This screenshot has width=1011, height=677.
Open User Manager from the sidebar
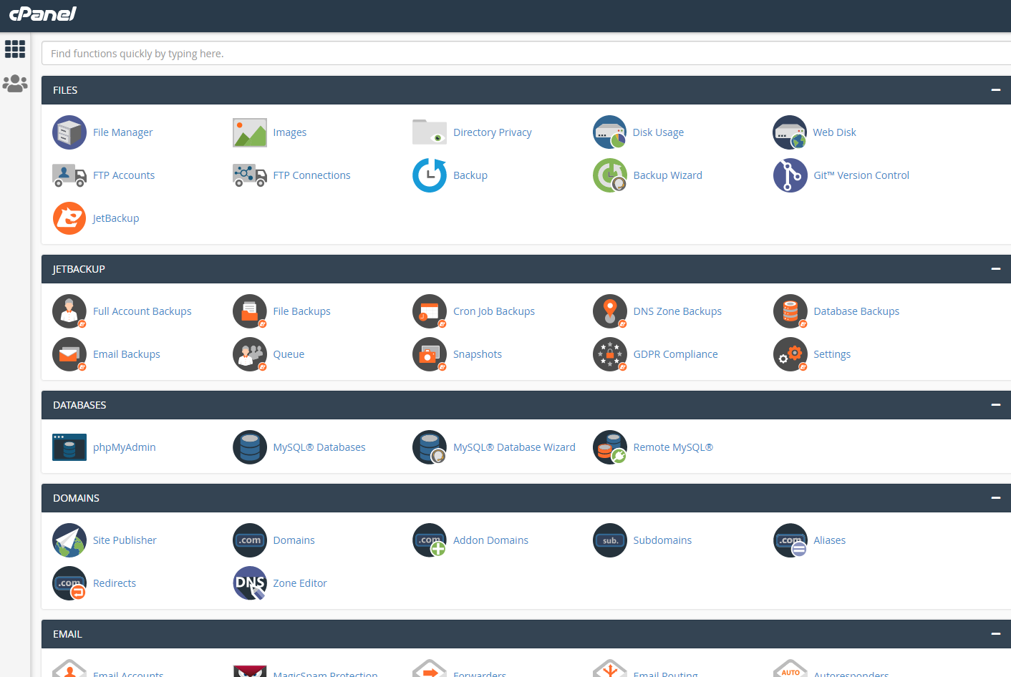(x=15, y=84)
